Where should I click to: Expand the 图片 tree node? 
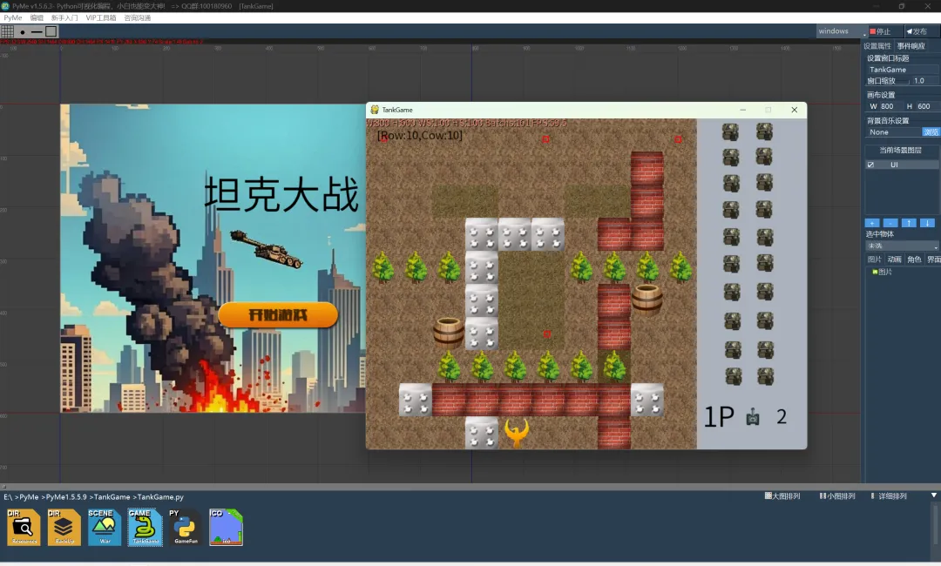[882, 273]
